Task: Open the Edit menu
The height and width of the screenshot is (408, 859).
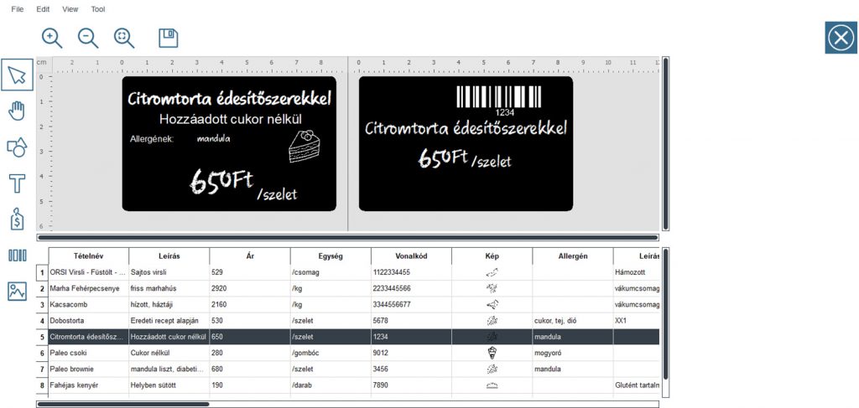Action: pyautogui.click(x=43, y=9)
